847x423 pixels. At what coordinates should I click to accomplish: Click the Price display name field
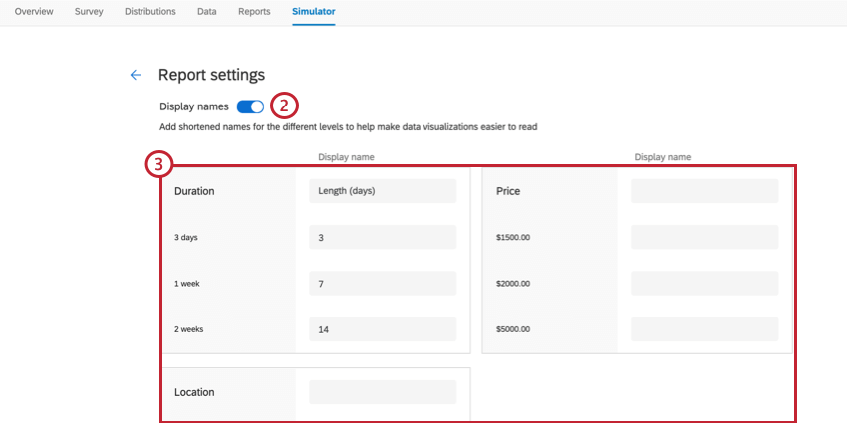pyautogui.click(x=705, y=191)
